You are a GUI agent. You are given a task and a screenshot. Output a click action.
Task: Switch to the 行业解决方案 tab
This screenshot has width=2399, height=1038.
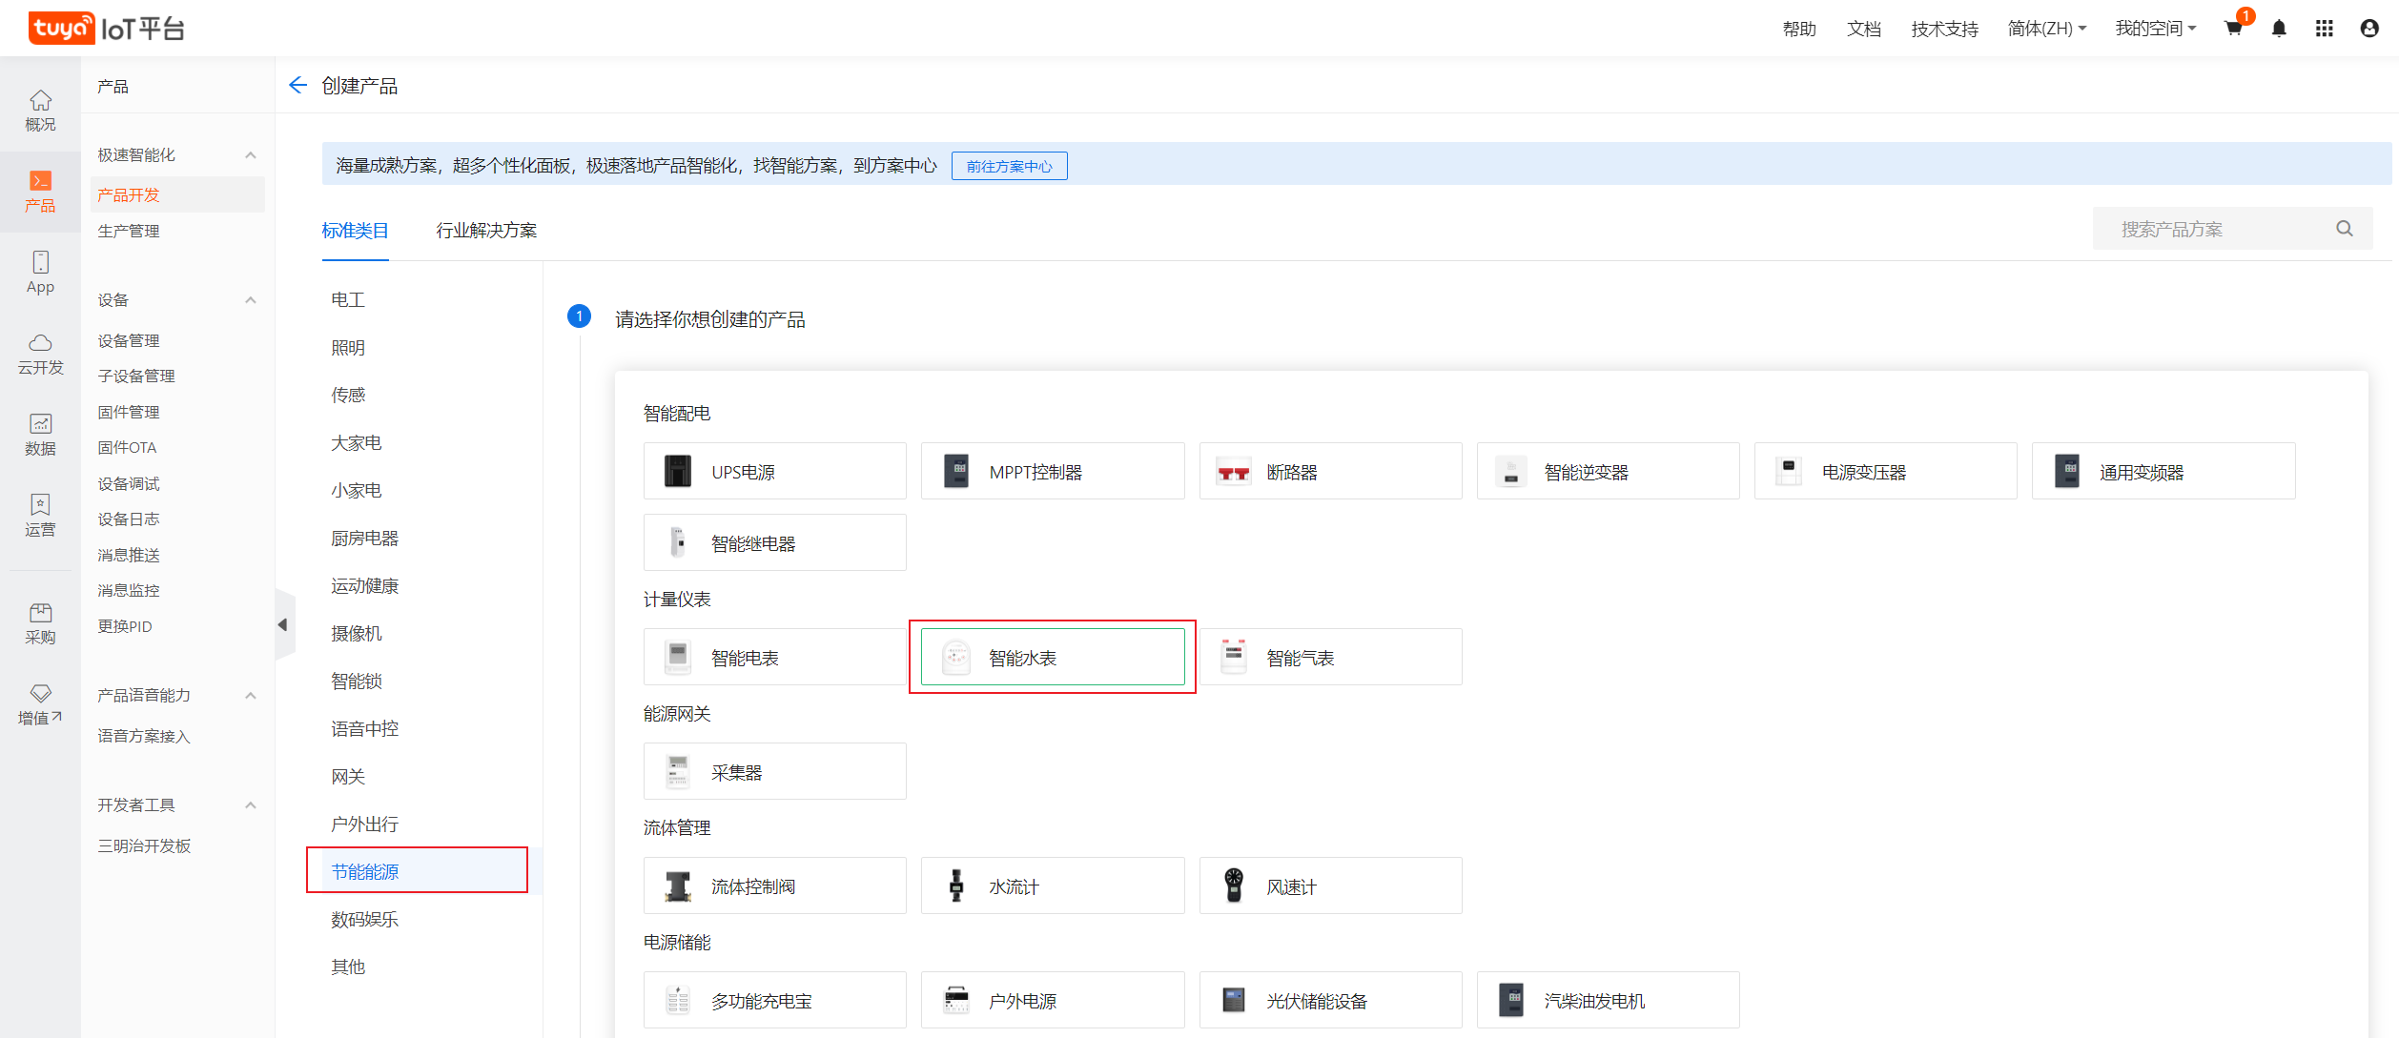click(x=486, y=231)
